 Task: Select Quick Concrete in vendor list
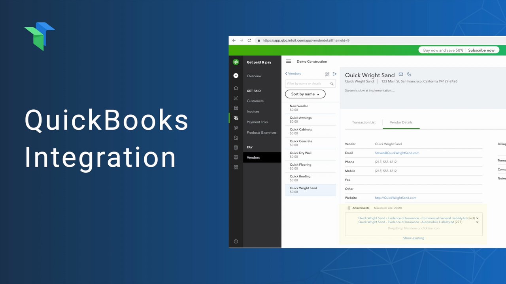[311, 143]
